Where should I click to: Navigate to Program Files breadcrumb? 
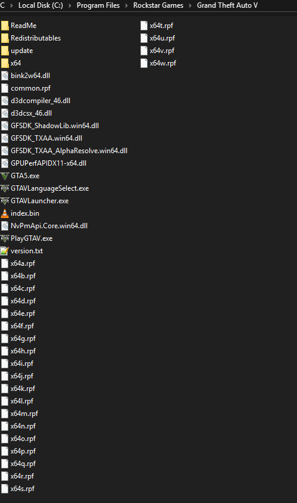[x=98, y=5]
